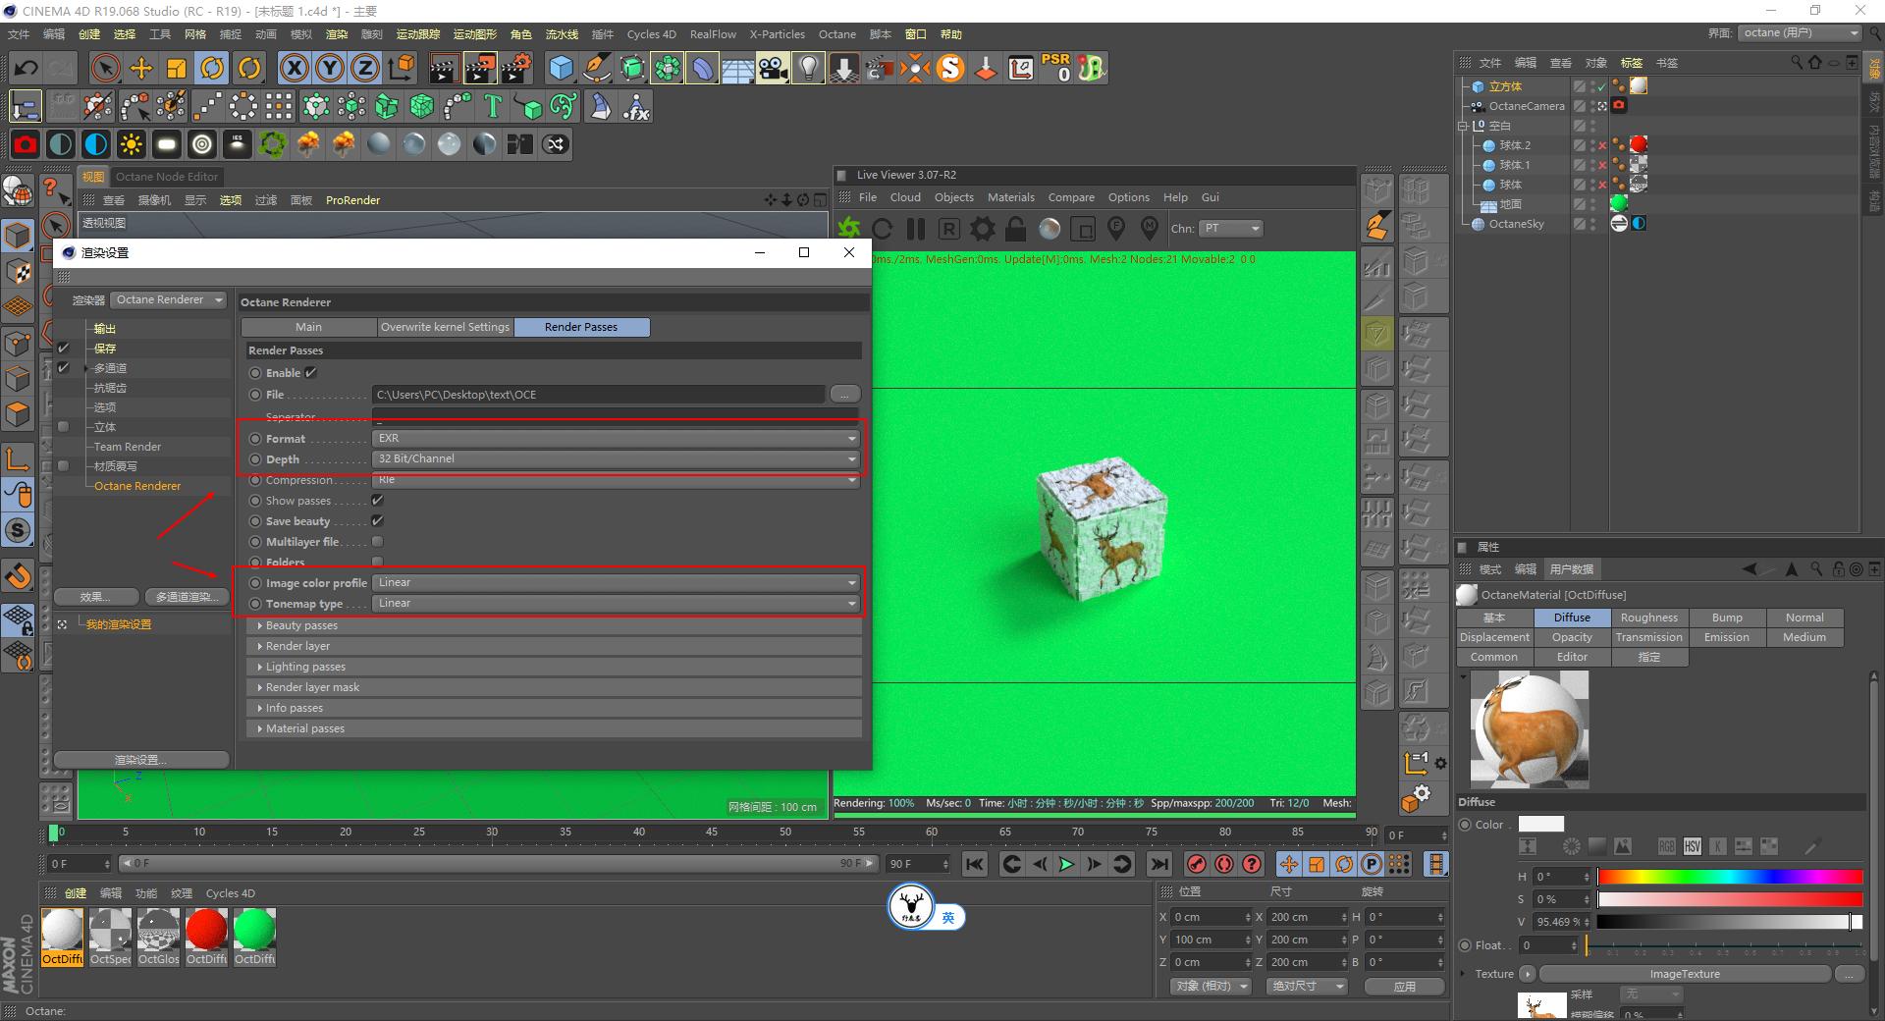This screenshot has width=1885, height=1021.
Task: Lock the Live Viewer resolution with padlock icon
Action: point(1016,228)
